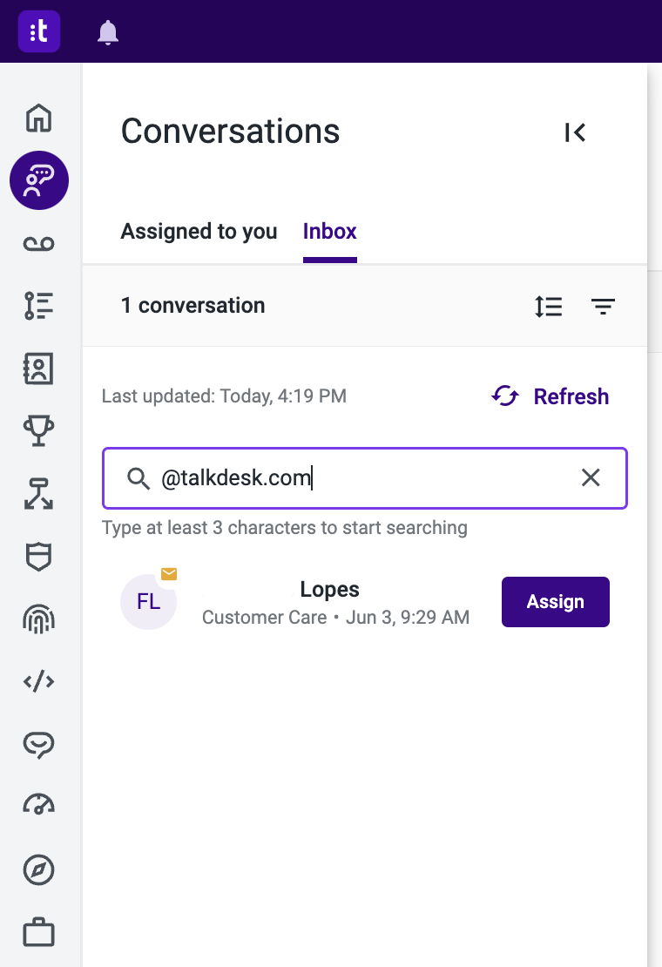Open the Home icon in sidebar
This screenshot has width=662, height=967.
tap(39, 118)
